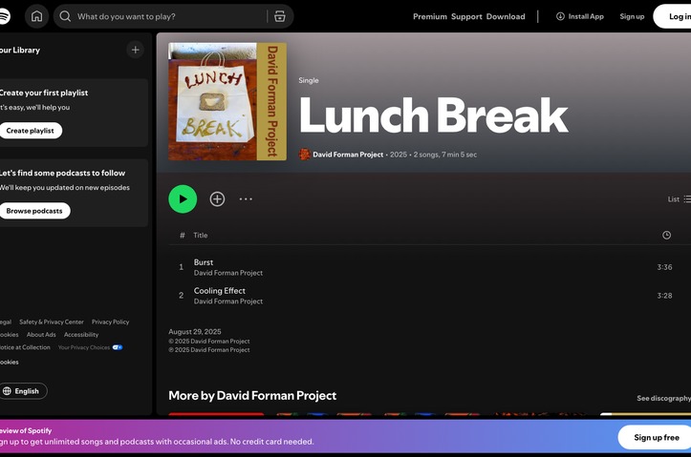Click the globe icon on English button

[x=7, y=391]
